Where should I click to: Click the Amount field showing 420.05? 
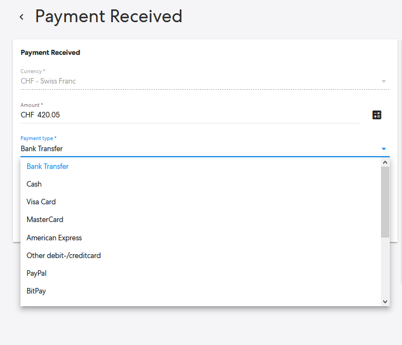click(x=190, y=115)
